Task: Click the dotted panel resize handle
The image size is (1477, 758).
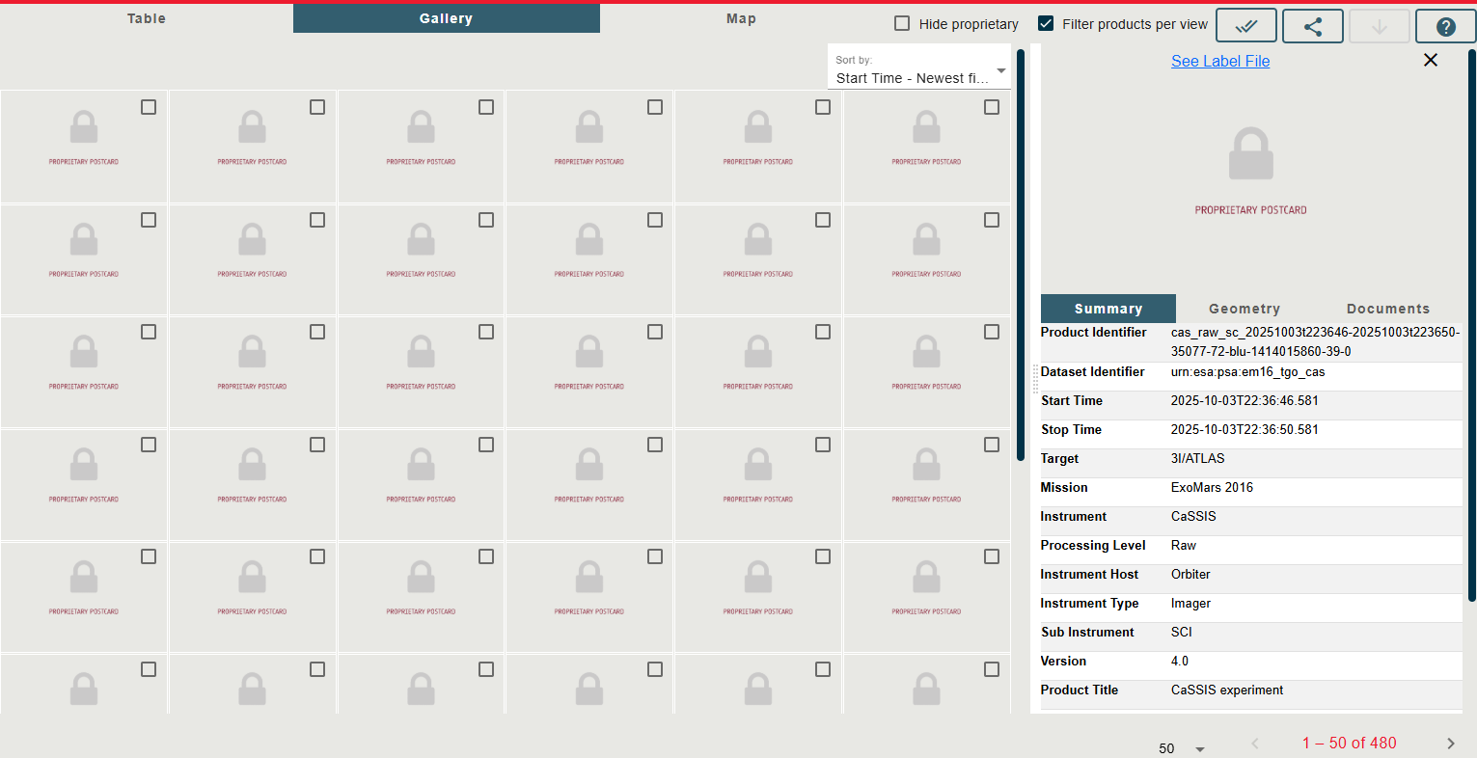Action: point(1035,379)
